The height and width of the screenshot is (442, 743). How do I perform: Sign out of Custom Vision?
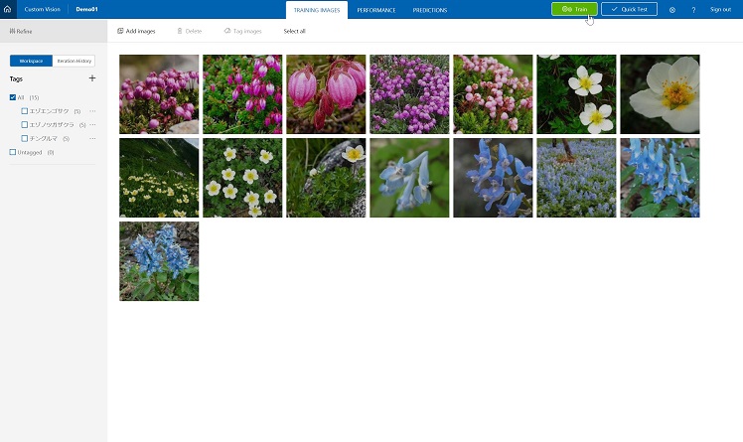point(720,10)
